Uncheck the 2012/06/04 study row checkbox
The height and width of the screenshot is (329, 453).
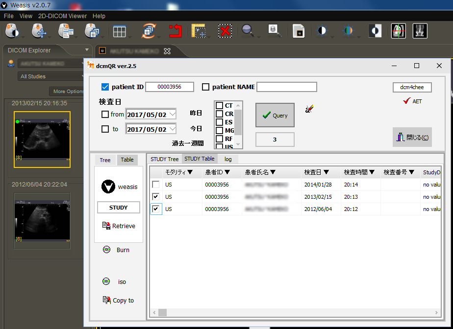156,209
